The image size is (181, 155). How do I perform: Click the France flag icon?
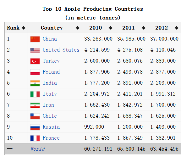pos(35,138)
